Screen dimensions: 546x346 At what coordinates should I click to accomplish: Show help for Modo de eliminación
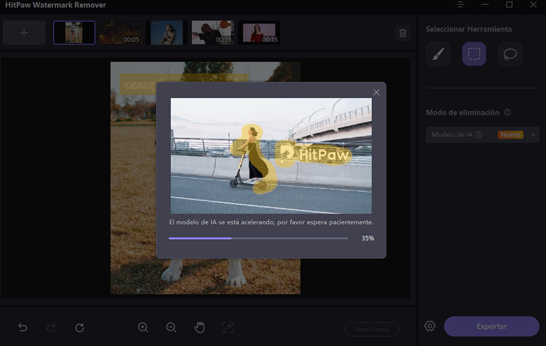(507, 113)
